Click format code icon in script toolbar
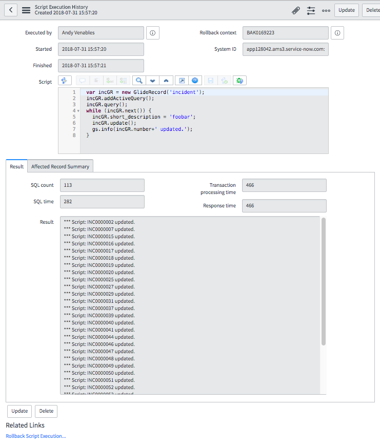Viewport: 380px width, 444px height. click(96, 81)
